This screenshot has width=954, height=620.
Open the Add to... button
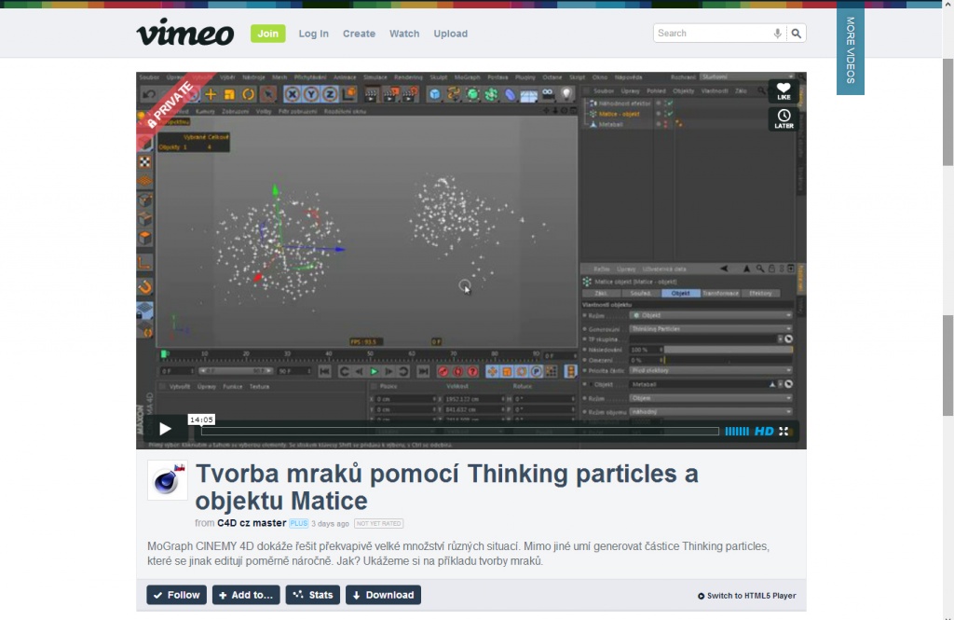pos(246,595)
